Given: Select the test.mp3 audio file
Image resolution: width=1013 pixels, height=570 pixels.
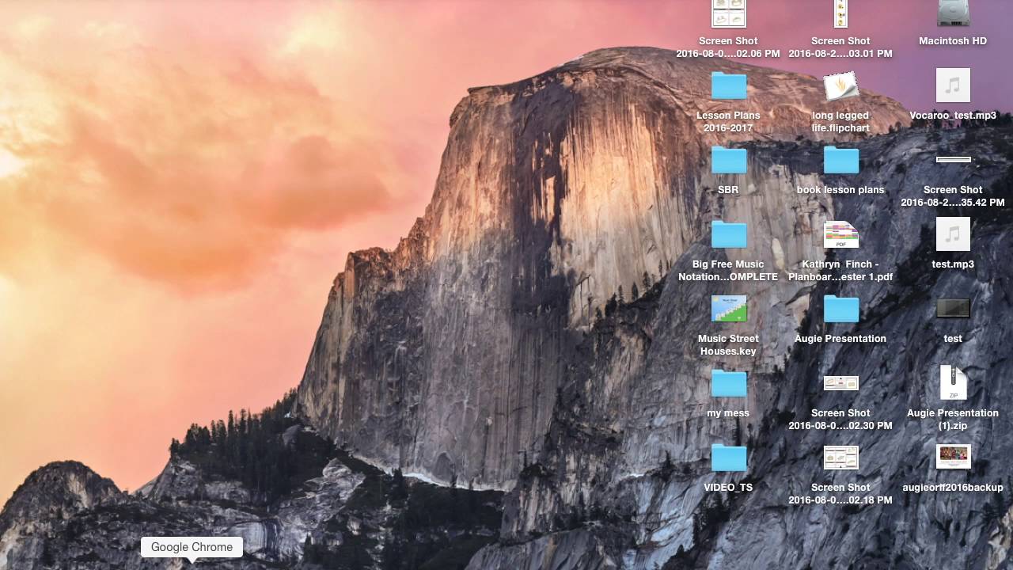Looking at the screenshot, I should (953, 234).
